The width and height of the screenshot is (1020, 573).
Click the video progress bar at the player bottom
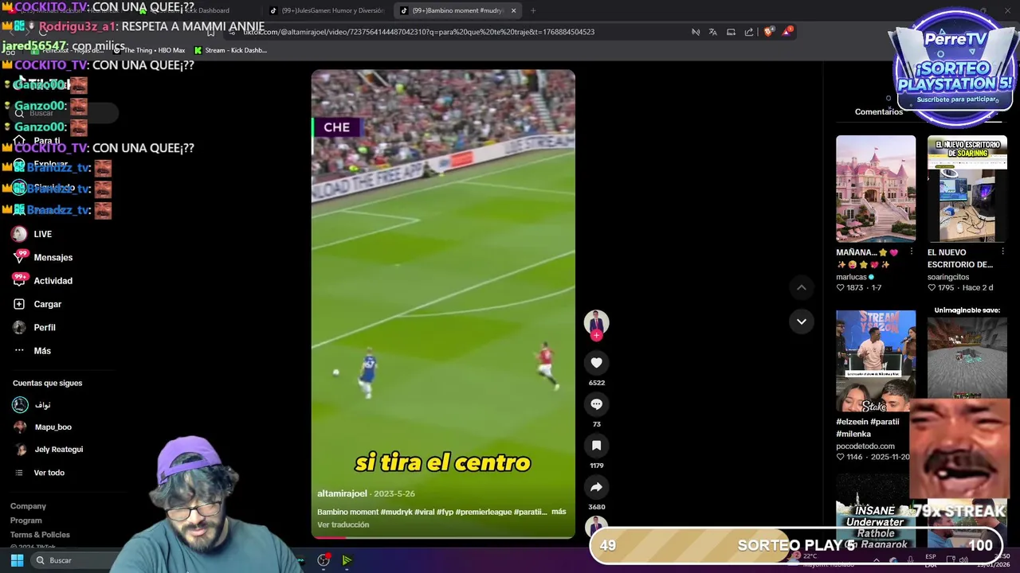[x=443, y=537]
